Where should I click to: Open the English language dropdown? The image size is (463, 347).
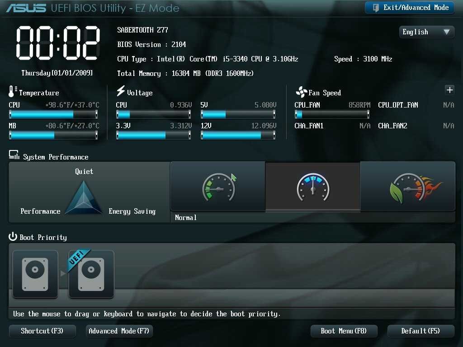click(x=426, y=32)
